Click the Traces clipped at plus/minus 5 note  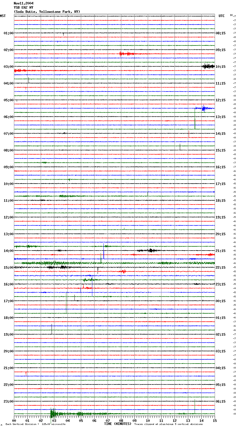pos(168,424)
